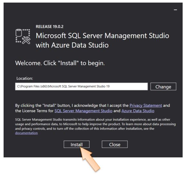The image size is (185, 174).
Task: Follow the documentation link about privacy controls
Action: (26, 133)
